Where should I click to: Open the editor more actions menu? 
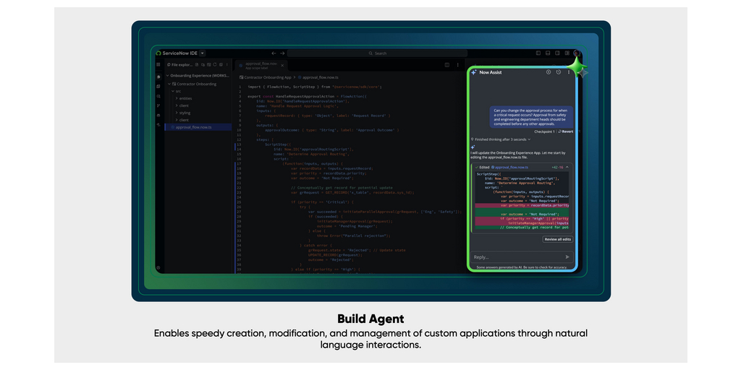(457, 65)
